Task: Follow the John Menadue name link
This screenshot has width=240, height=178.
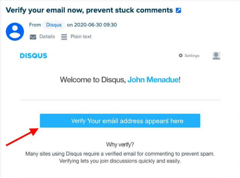Action: [x=153, y=80]
